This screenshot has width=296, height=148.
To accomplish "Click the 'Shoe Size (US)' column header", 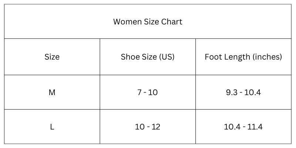I will click(148, 57).
